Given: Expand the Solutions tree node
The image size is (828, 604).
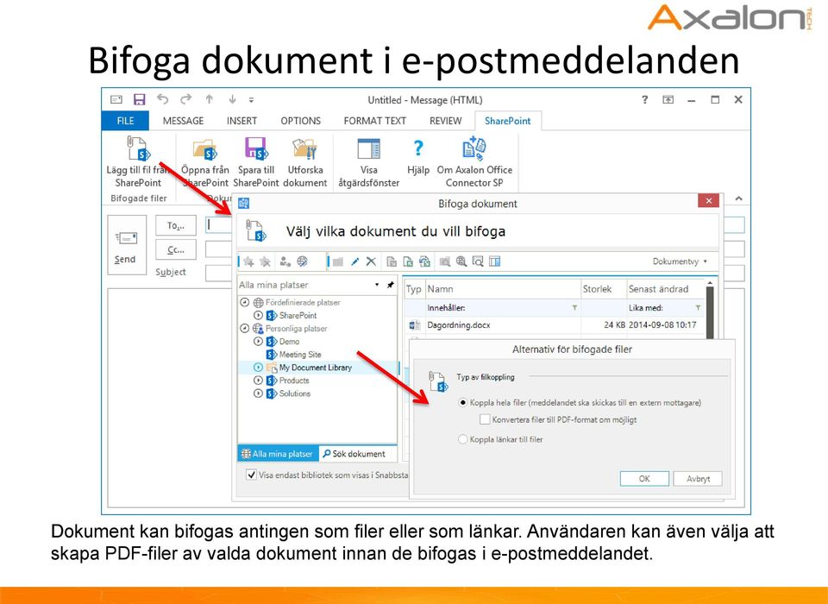Looking at the screenshot, I should click(258, 393).
